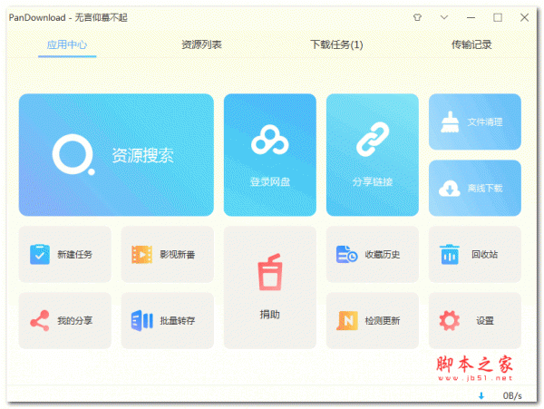Click the 0B/s speed indicator

[x=512, y=395]
